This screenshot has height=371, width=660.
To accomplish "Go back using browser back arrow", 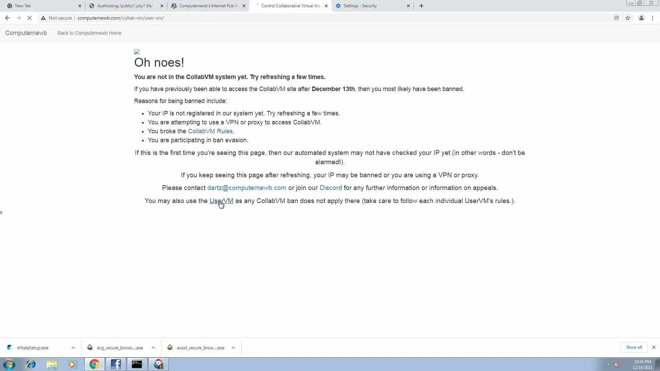I will (x=8, y=18).
